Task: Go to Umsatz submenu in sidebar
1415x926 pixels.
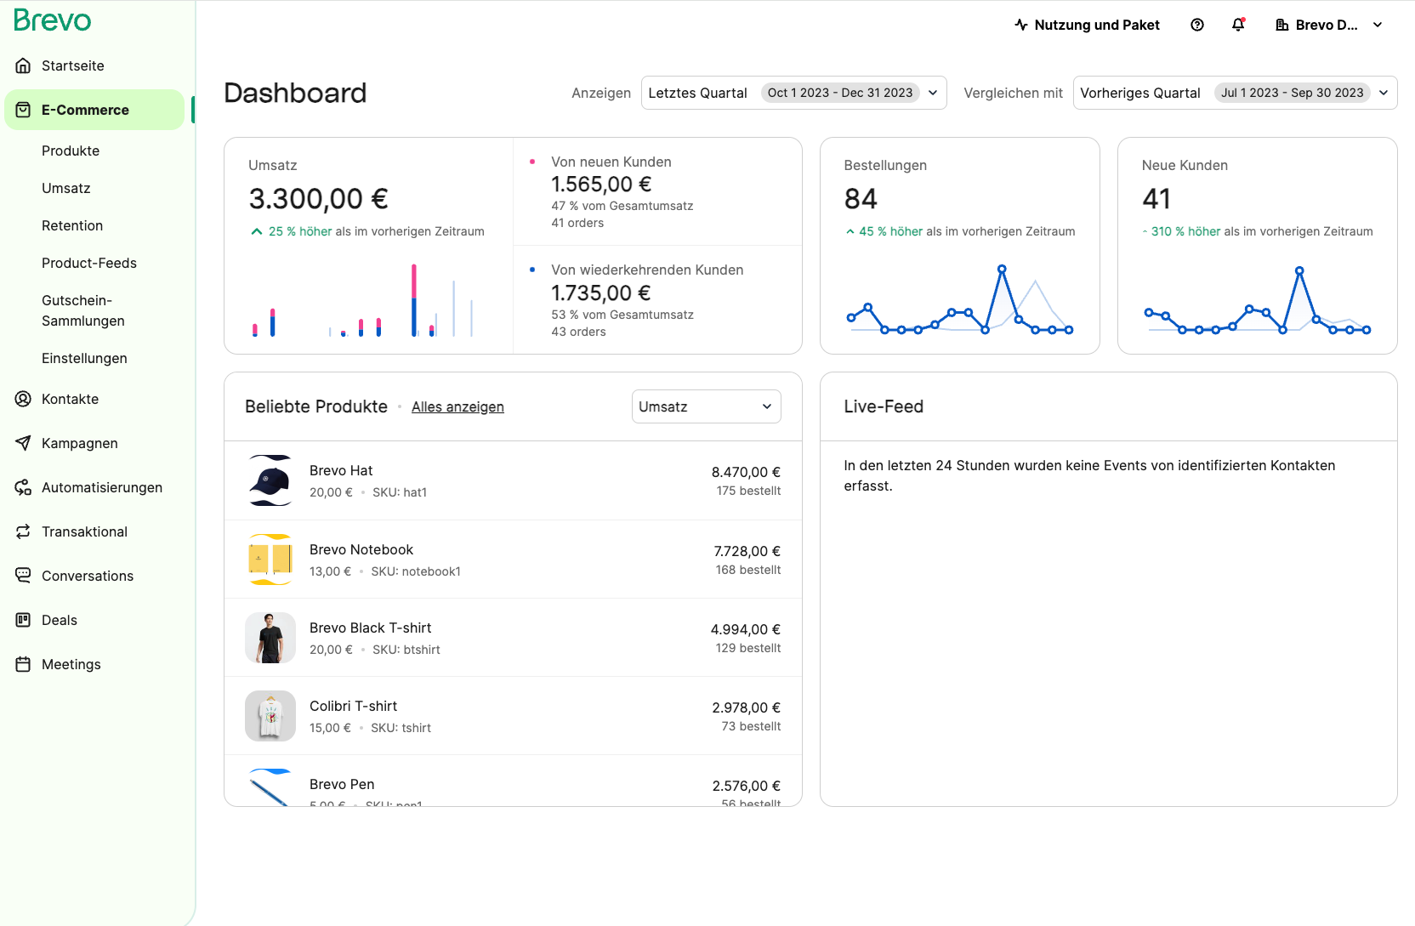Action: tap(66, 188)
